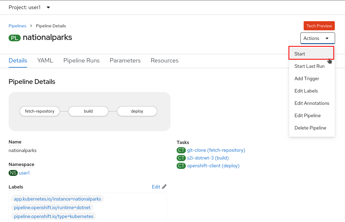Select the build node in pipeline diagram
345x222 pixels.
(88, 111)
